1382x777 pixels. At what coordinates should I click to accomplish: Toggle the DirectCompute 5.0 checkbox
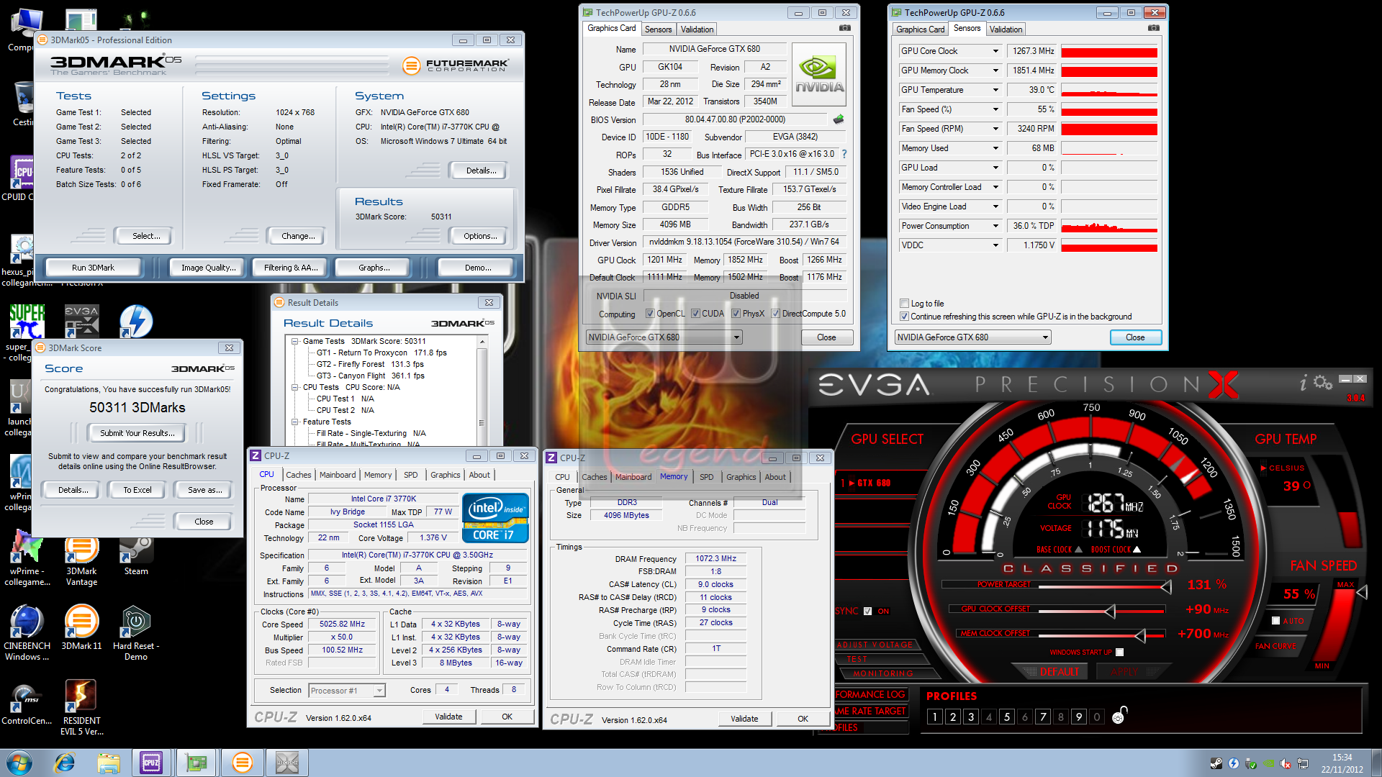pos(775,314)
